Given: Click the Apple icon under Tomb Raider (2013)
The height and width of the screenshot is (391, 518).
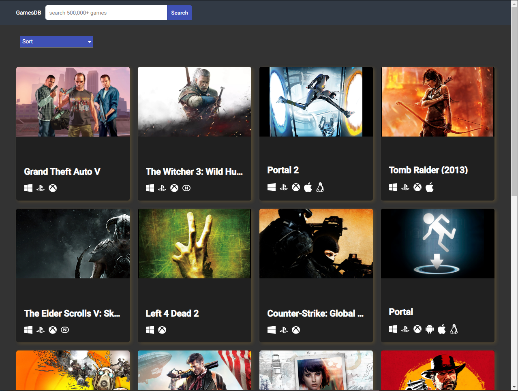Looking at the screenshot, I should click(430, 187).
